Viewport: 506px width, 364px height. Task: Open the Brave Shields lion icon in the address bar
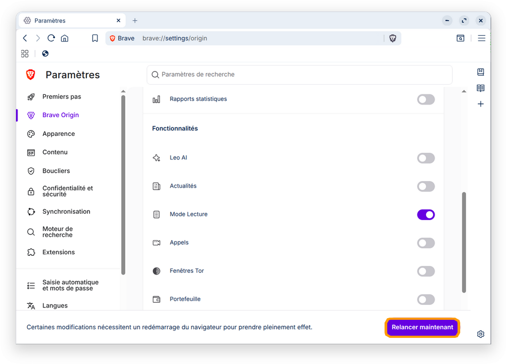point(393,38)
